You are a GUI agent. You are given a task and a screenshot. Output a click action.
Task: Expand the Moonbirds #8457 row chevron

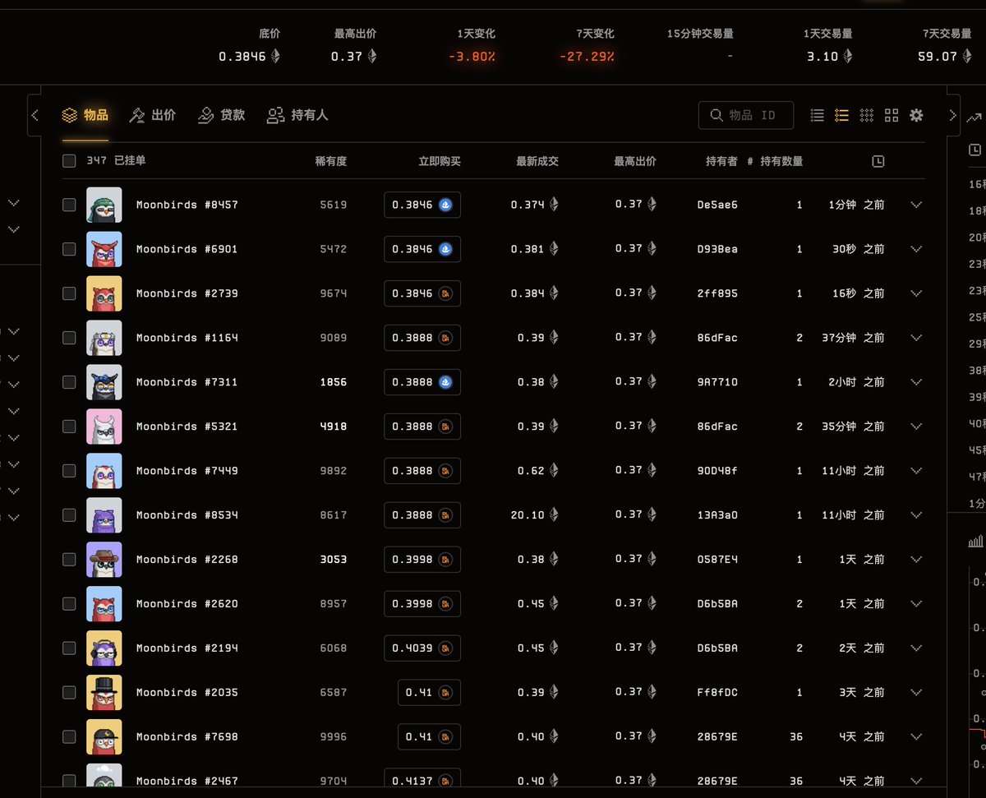(x=916, y=205)
